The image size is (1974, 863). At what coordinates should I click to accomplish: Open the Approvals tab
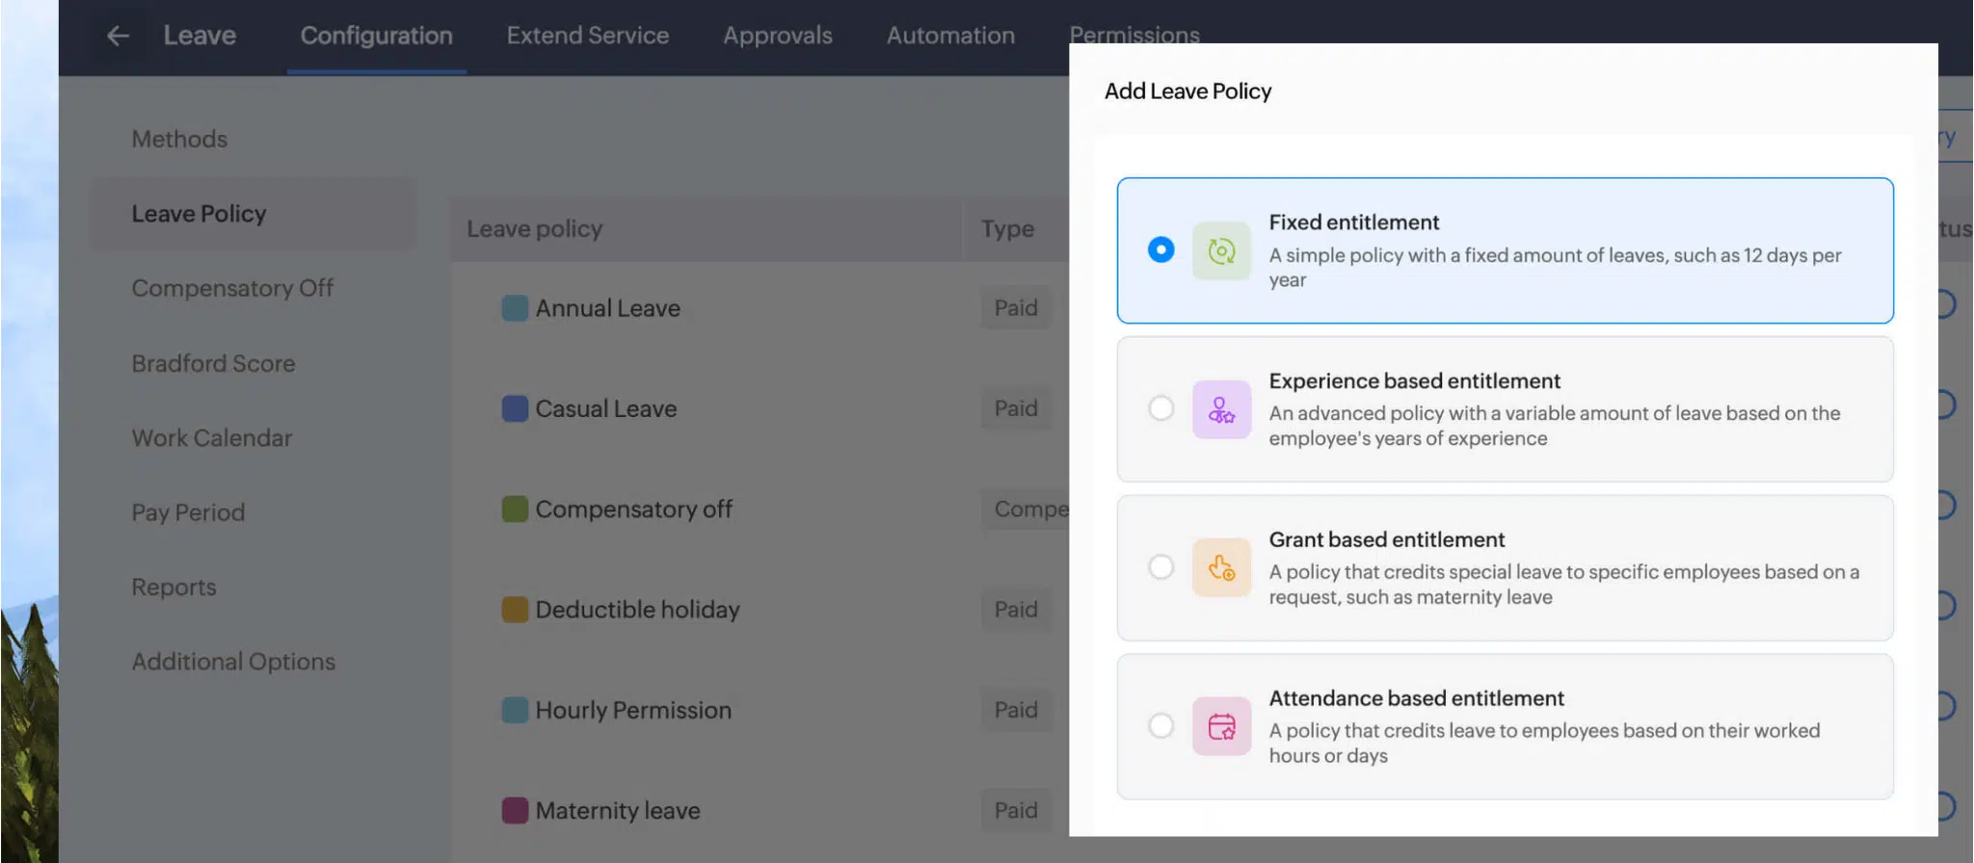pyautogui.click(x=777, y=36)
